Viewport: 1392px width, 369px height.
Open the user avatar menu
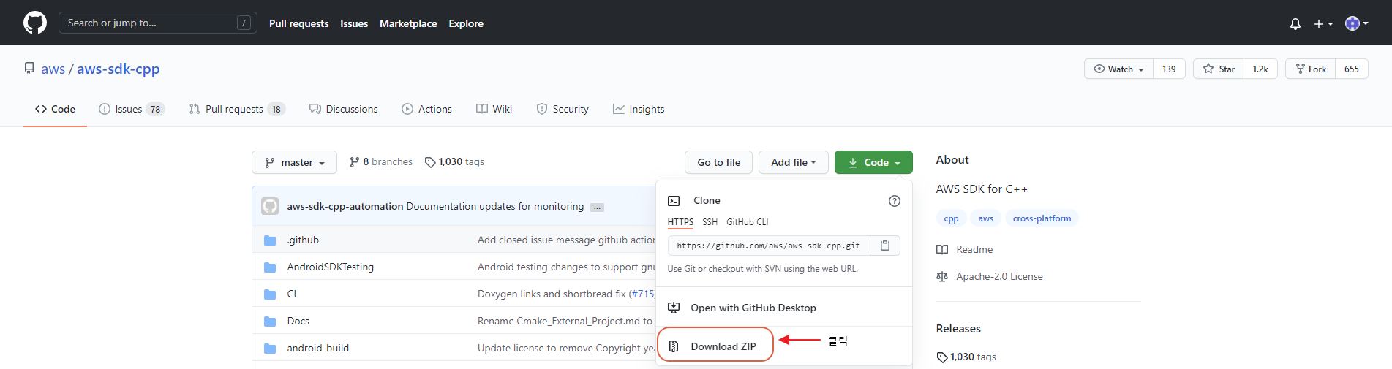[x=1357, y=23]
